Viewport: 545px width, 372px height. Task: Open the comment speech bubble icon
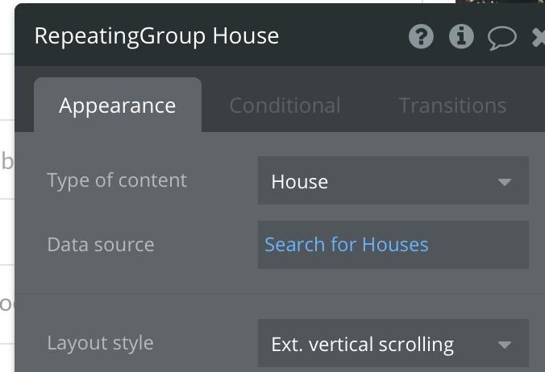[x=501, y=37]
